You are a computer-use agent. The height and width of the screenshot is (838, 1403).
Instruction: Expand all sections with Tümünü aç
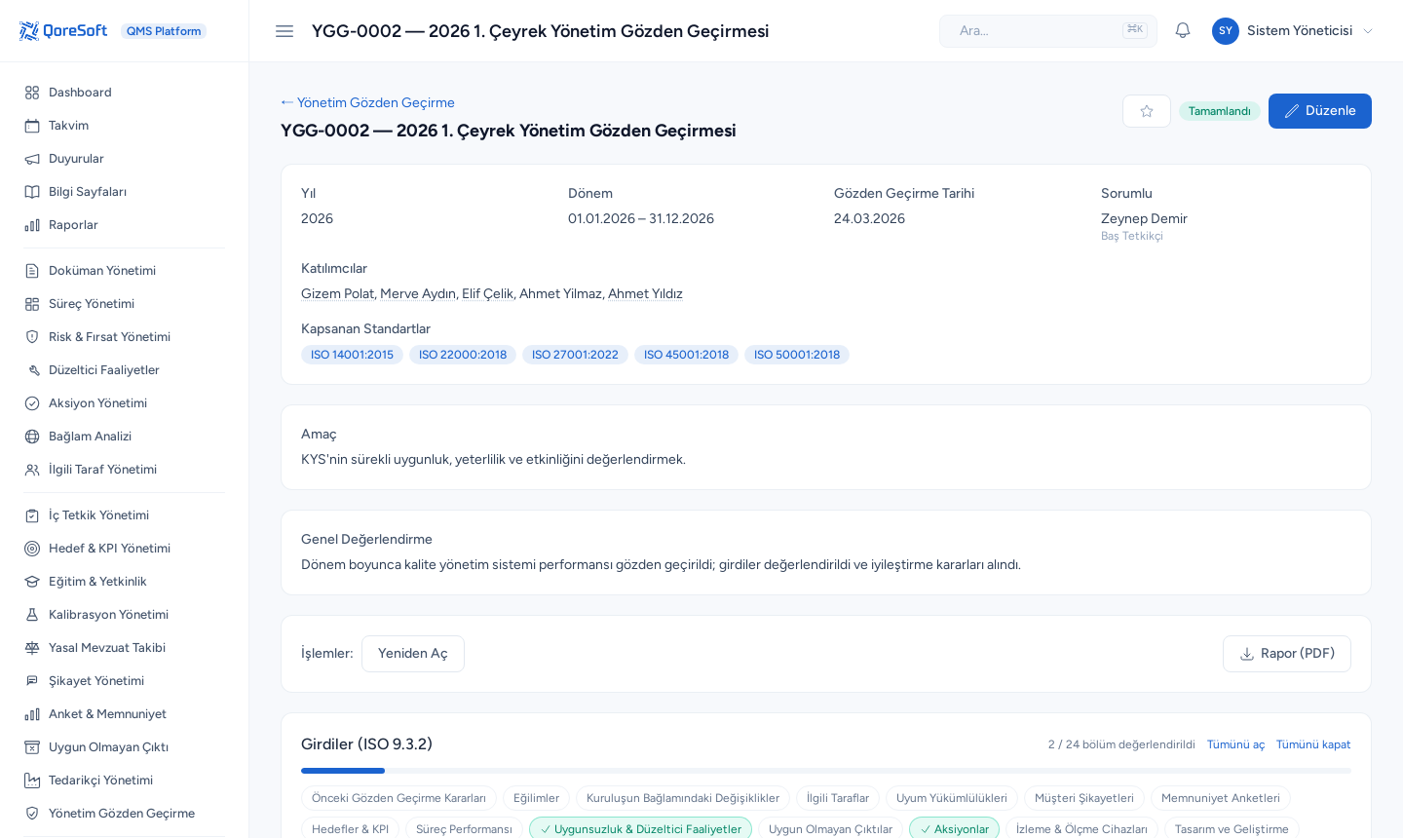tap(1235, 744)
